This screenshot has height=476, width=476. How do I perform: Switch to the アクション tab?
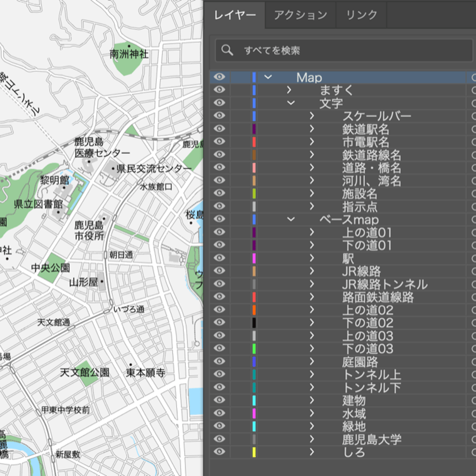pos(300,14)
